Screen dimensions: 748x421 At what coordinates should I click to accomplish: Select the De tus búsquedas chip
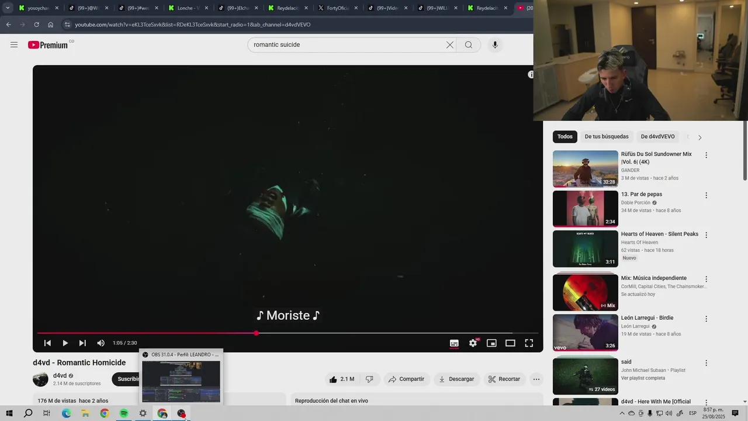[x=607, y=137]
